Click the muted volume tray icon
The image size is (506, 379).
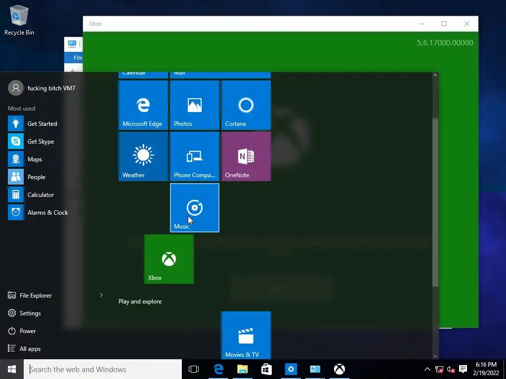(x=451, y=369)
